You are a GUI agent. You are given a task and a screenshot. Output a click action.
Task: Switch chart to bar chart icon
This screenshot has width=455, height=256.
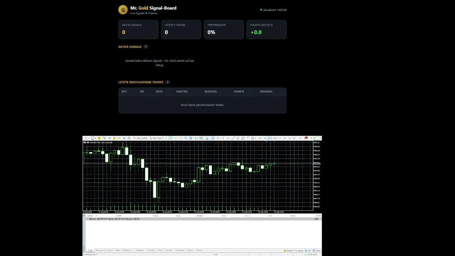pyautogui.click(x=166, y=138)
